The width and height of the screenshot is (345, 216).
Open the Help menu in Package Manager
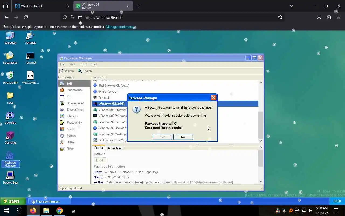click(94, 64)
